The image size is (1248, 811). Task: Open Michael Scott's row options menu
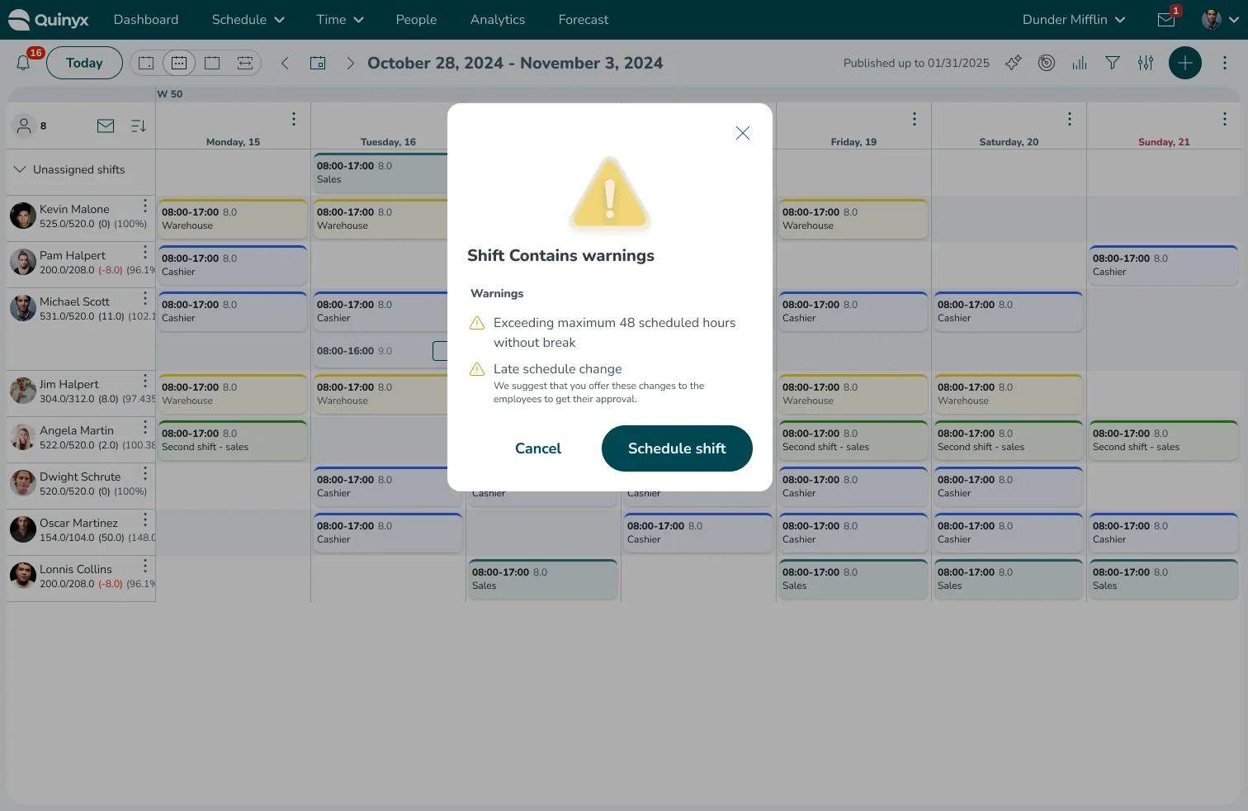pos(145,298)
